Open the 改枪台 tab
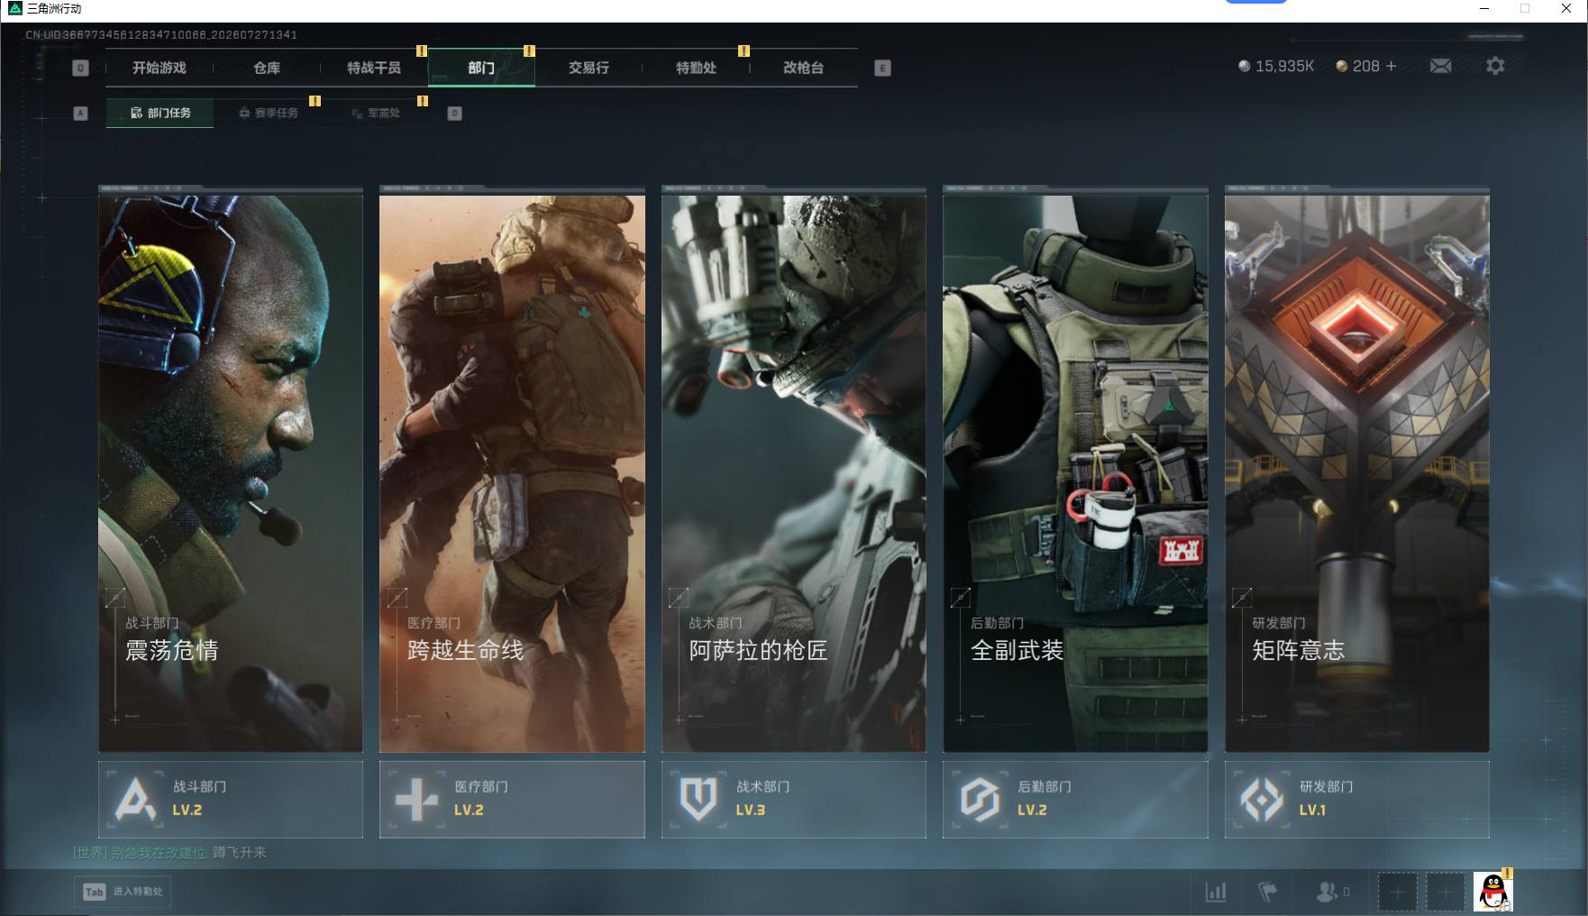The width and height of the screenshot is (1588, 916). pos(803,68)
